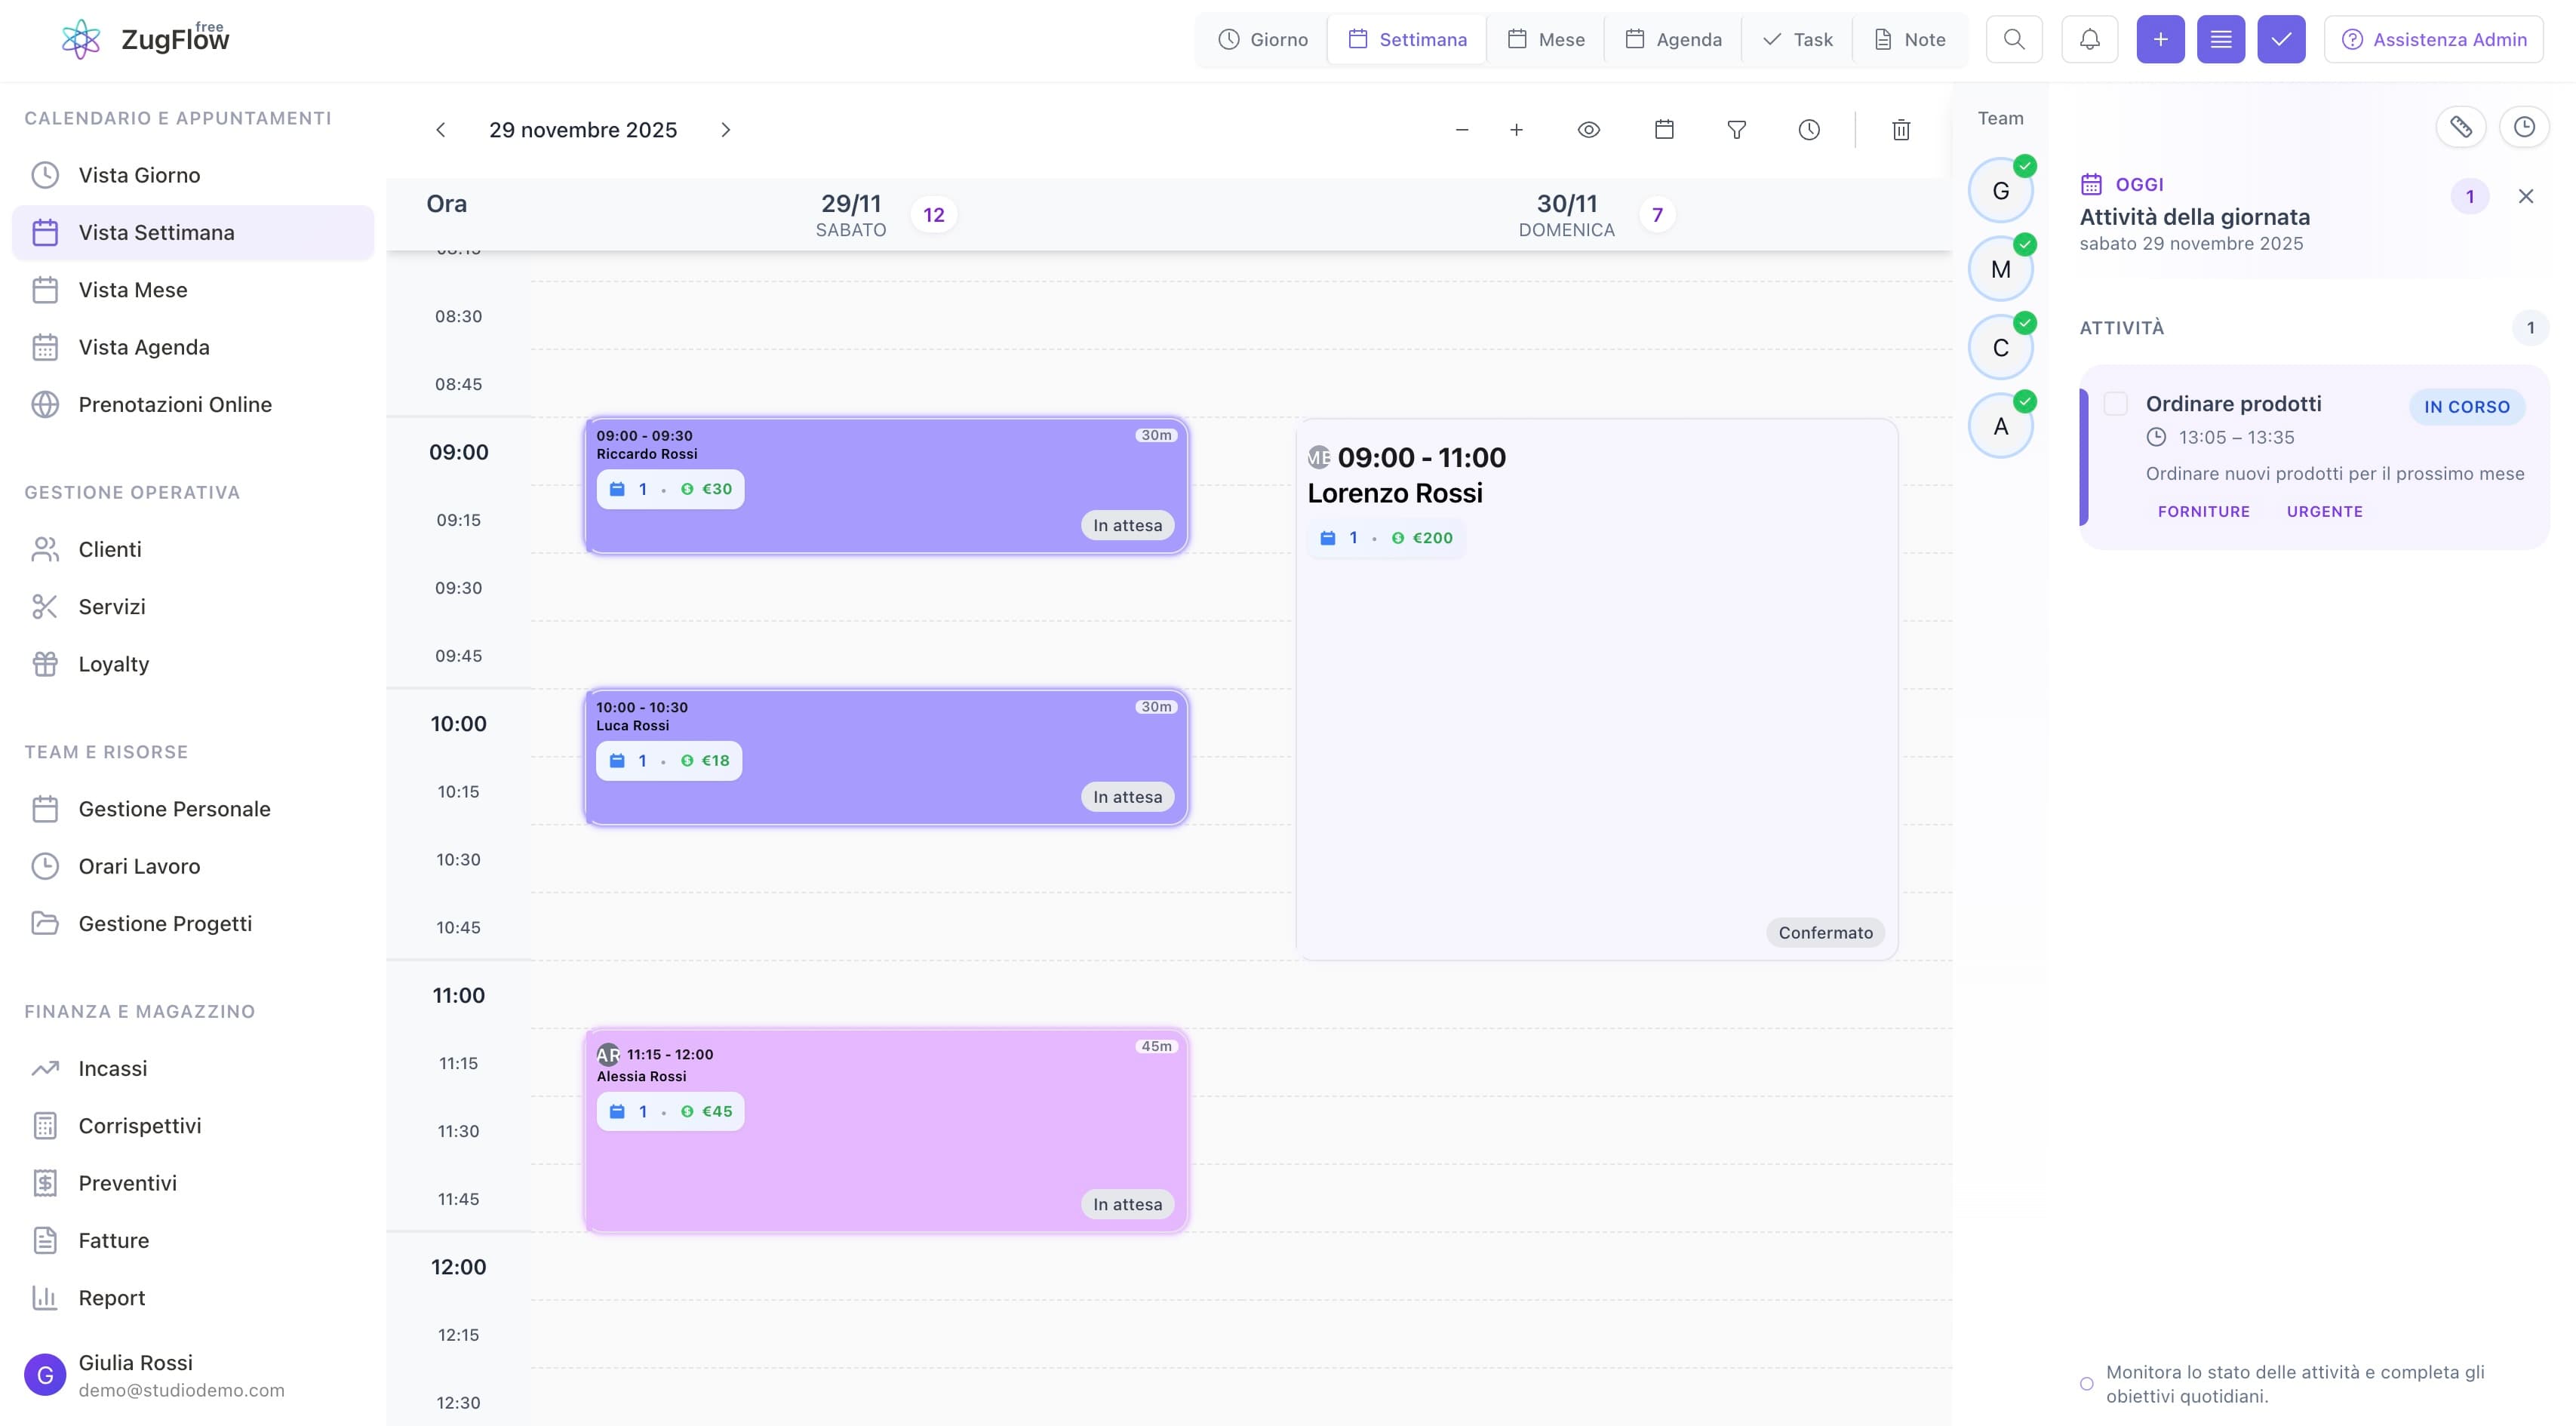Zoom in calendar with plus stepper

tap(1516, 130)
